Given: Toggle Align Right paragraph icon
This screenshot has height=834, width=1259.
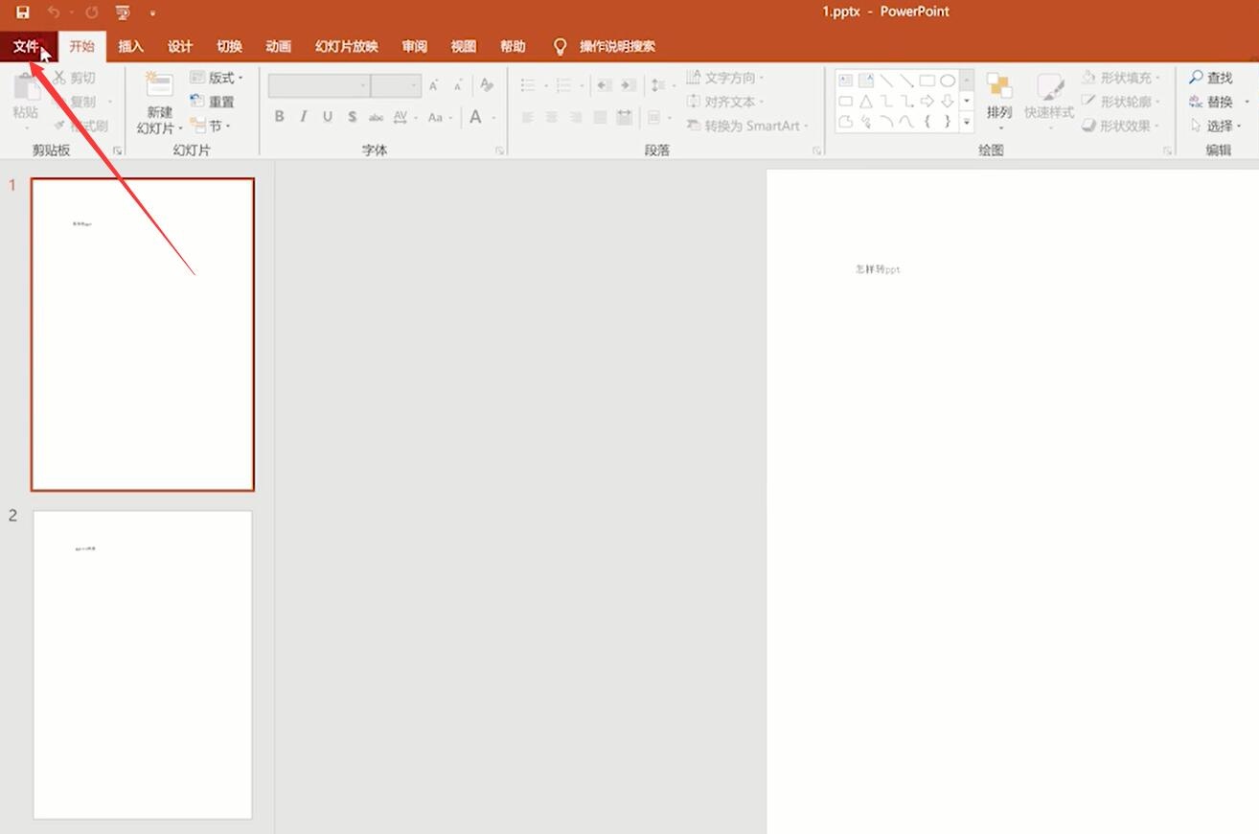Looking at the screenshot, I should tap(576, 117).
